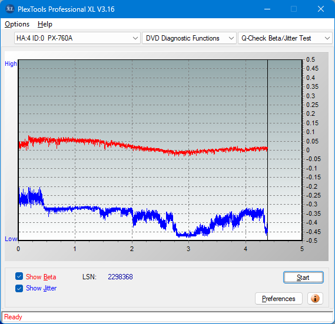Open the Help menu
Image resolution: width=335 pixels, height=324 pixels.
[x=45, y=24]
